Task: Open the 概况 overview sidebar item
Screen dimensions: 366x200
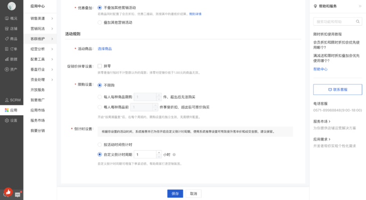Action: 11,19
